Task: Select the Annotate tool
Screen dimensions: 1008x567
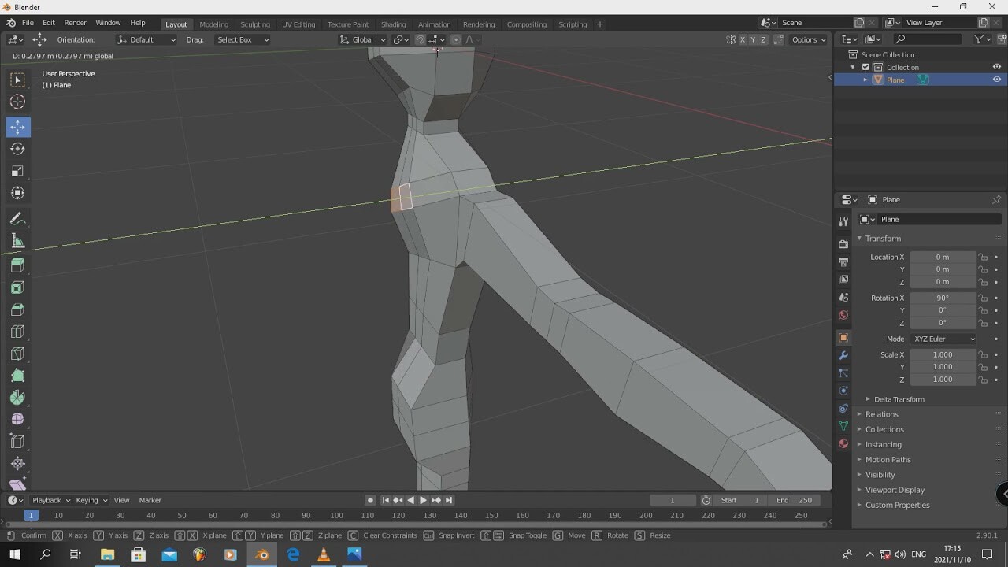Action: point(17,219)
